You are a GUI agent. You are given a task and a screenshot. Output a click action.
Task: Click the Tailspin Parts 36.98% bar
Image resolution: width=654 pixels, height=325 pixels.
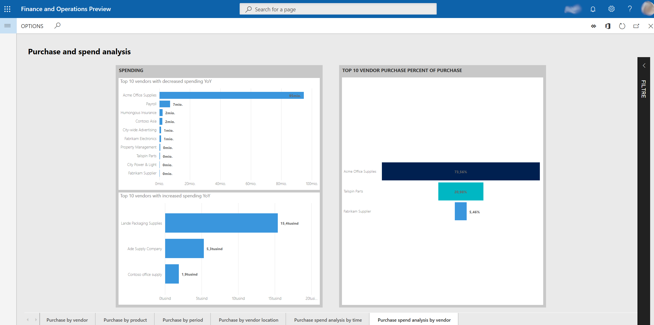point(460,191)
